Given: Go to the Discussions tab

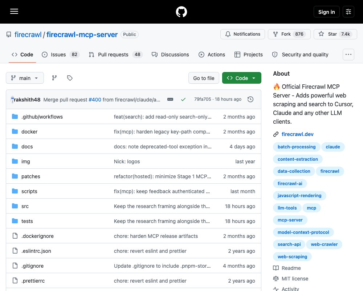Looking at the screenshot, I should point(170,55).
